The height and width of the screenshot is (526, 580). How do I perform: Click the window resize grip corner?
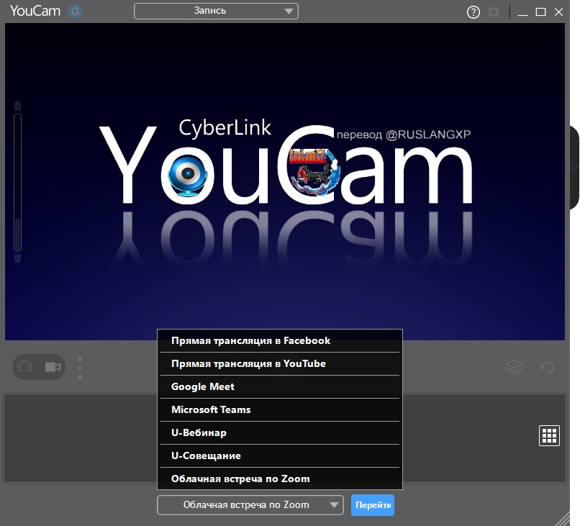[563, 519]
